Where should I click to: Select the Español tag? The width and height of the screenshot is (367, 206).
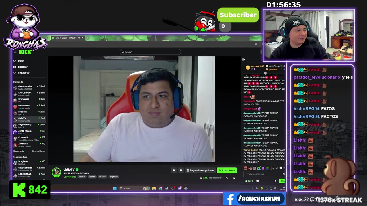pos(92,177)
